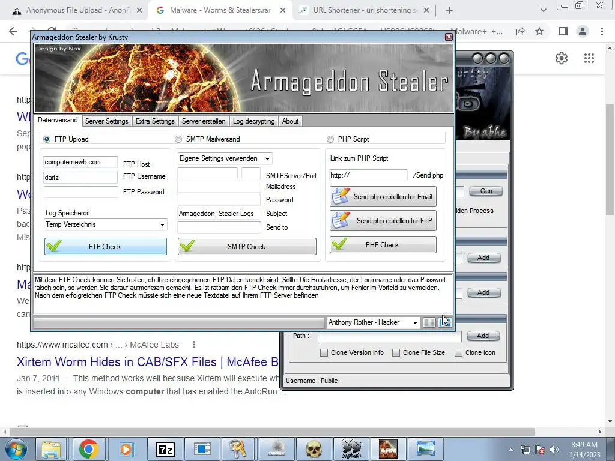Image resolution: width=615 pixels, height=461 pixels.
Task: Open the skull icon taskbar app
Action: point(314,449)
